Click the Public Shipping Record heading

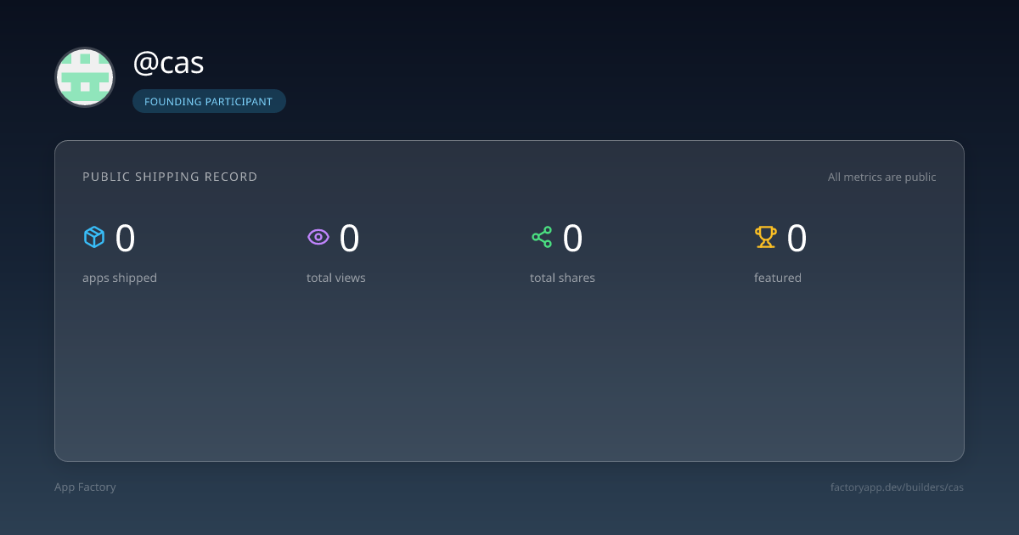pyautogui.click(x=170, y=177)
